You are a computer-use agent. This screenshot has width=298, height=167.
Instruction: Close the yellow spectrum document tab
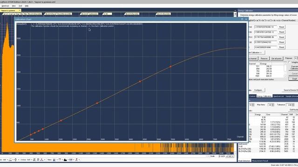20,10
